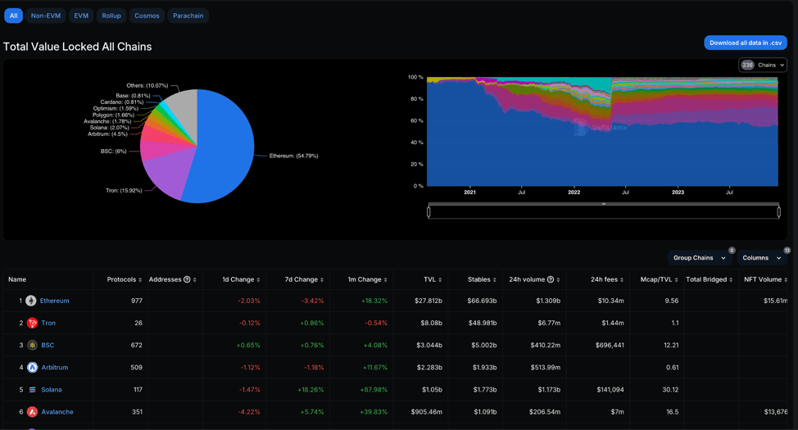This screenshot has height=430, width=798.
Task: Click the Tron chain logo icon
Action: (x=32, y=323)
